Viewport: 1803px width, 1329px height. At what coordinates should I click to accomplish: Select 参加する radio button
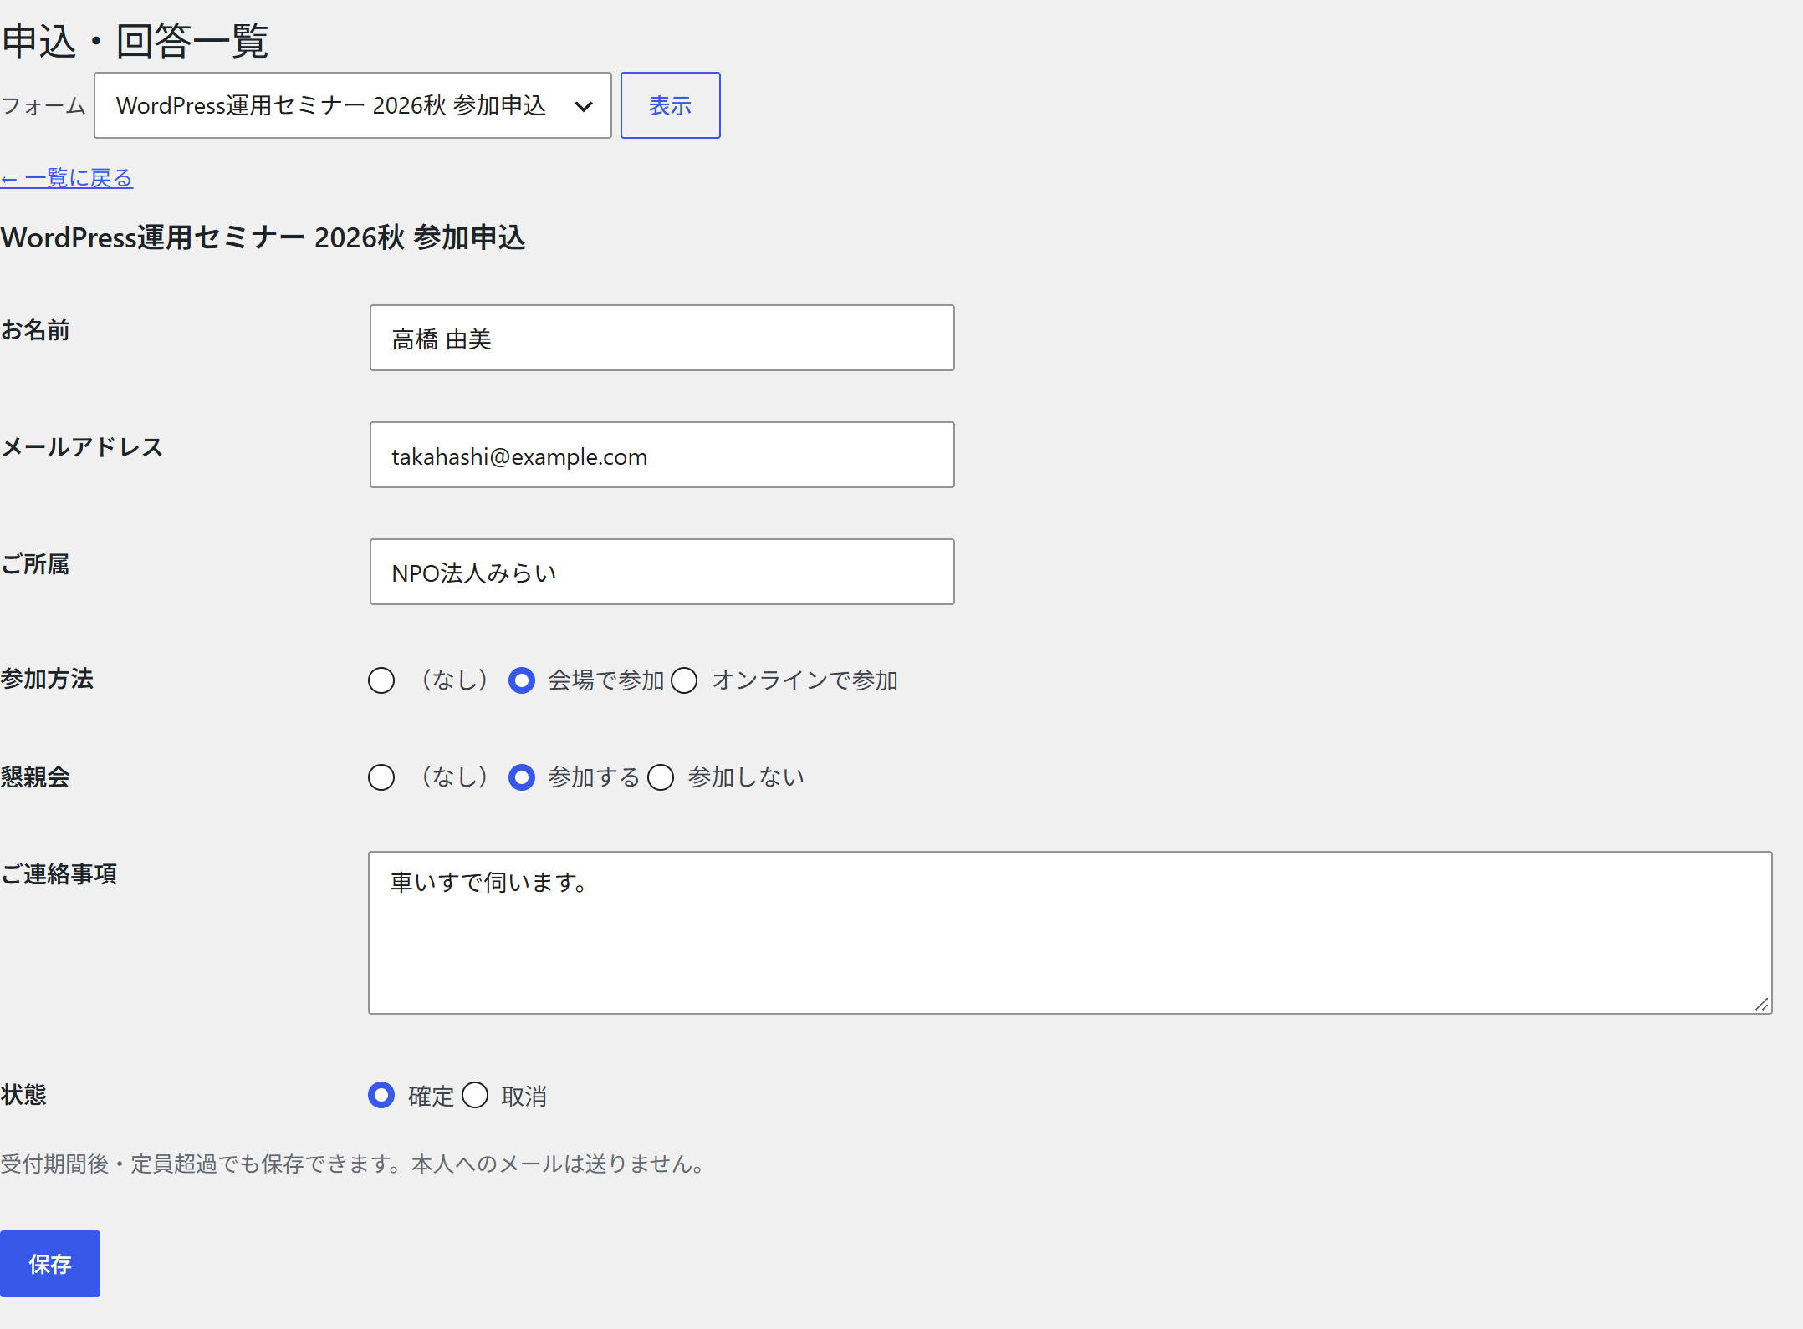pyautogui.click(x=522, y=777)
